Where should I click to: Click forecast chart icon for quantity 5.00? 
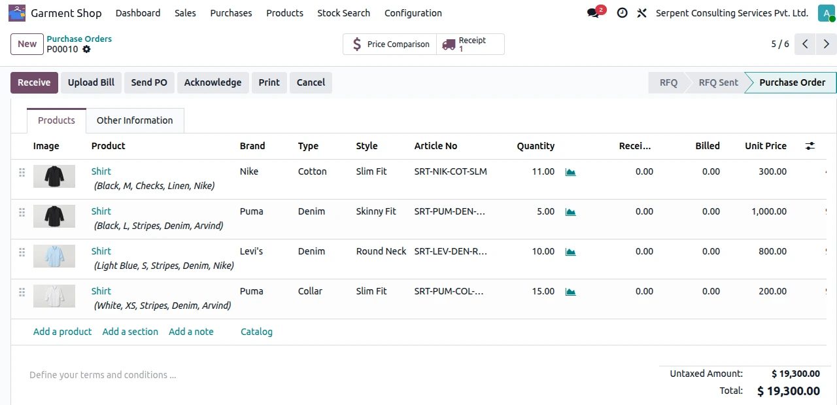tap(571, 212)
